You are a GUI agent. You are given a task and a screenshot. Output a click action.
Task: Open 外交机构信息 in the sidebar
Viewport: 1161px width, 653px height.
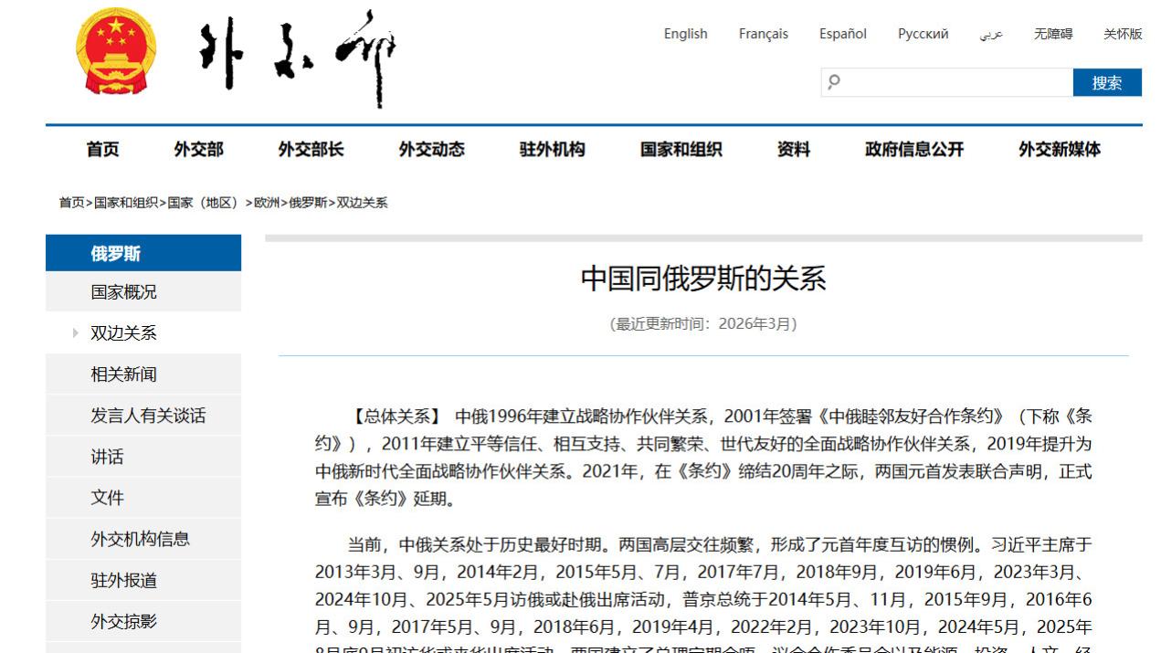click(x=143, y=539)
